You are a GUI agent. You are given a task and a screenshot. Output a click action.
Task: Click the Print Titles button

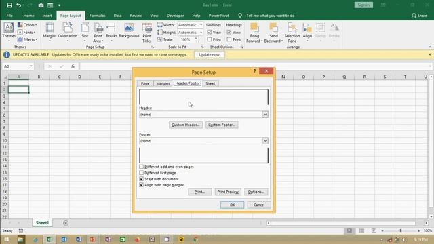pyautogui.click(x=146, y=33)
